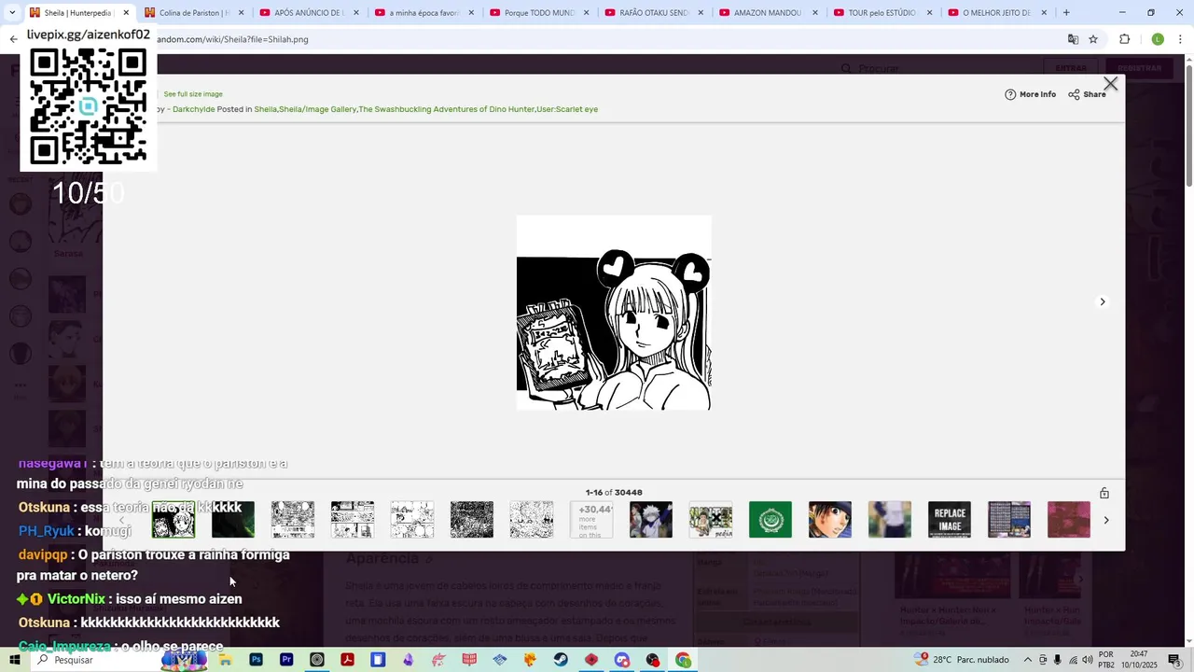Go back with browser back arrow
The height and width of the screenshot is (672, 1194).
13,39
